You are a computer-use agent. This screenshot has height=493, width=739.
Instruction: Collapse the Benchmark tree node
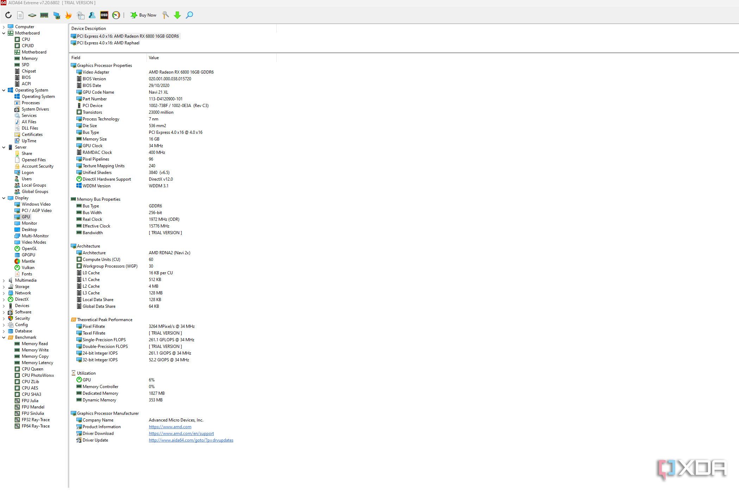pyautogui.click(x=4, y=337)
